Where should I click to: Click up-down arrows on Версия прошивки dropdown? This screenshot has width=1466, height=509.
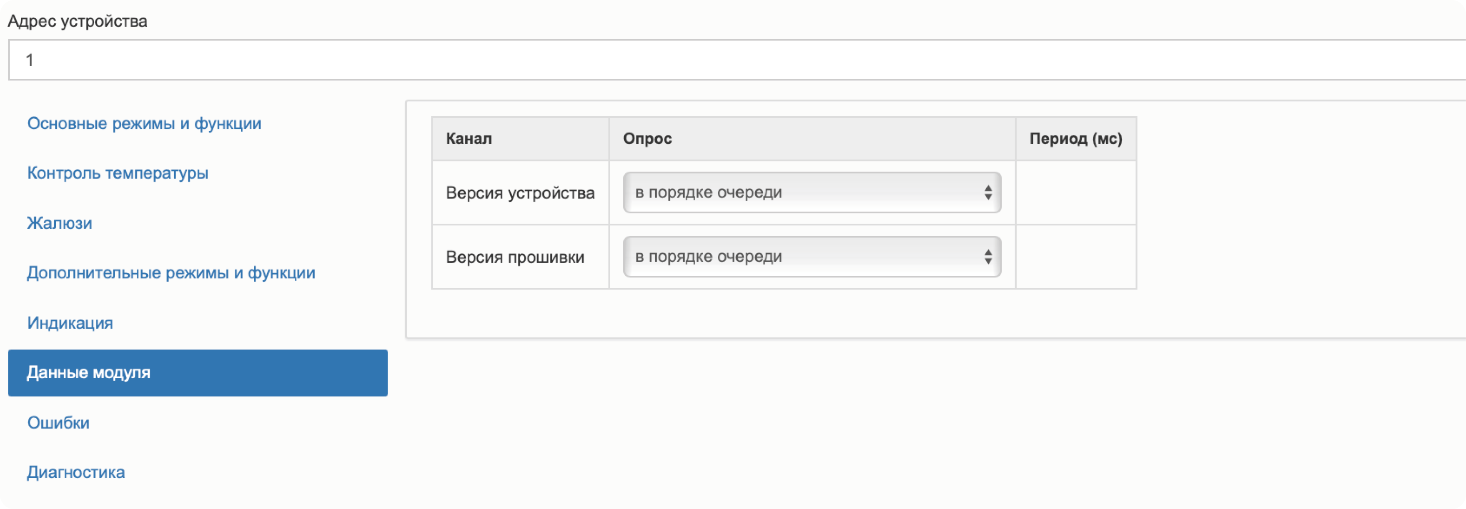click(x=988, y=257)
